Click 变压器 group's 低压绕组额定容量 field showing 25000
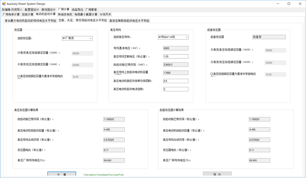This screenshot has height=178, width=306. point(82,65)
